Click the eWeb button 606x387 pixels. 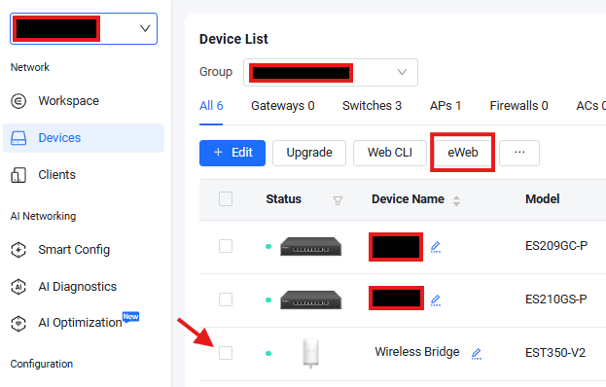(463, 153)
